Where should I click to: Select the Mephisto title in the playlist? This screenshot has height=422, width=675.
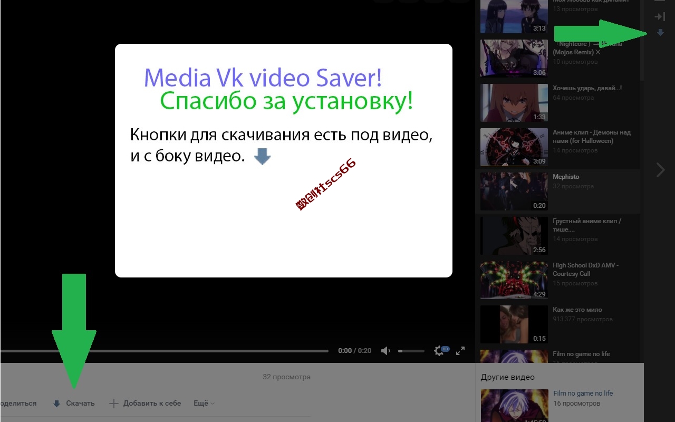coord(566,177)
